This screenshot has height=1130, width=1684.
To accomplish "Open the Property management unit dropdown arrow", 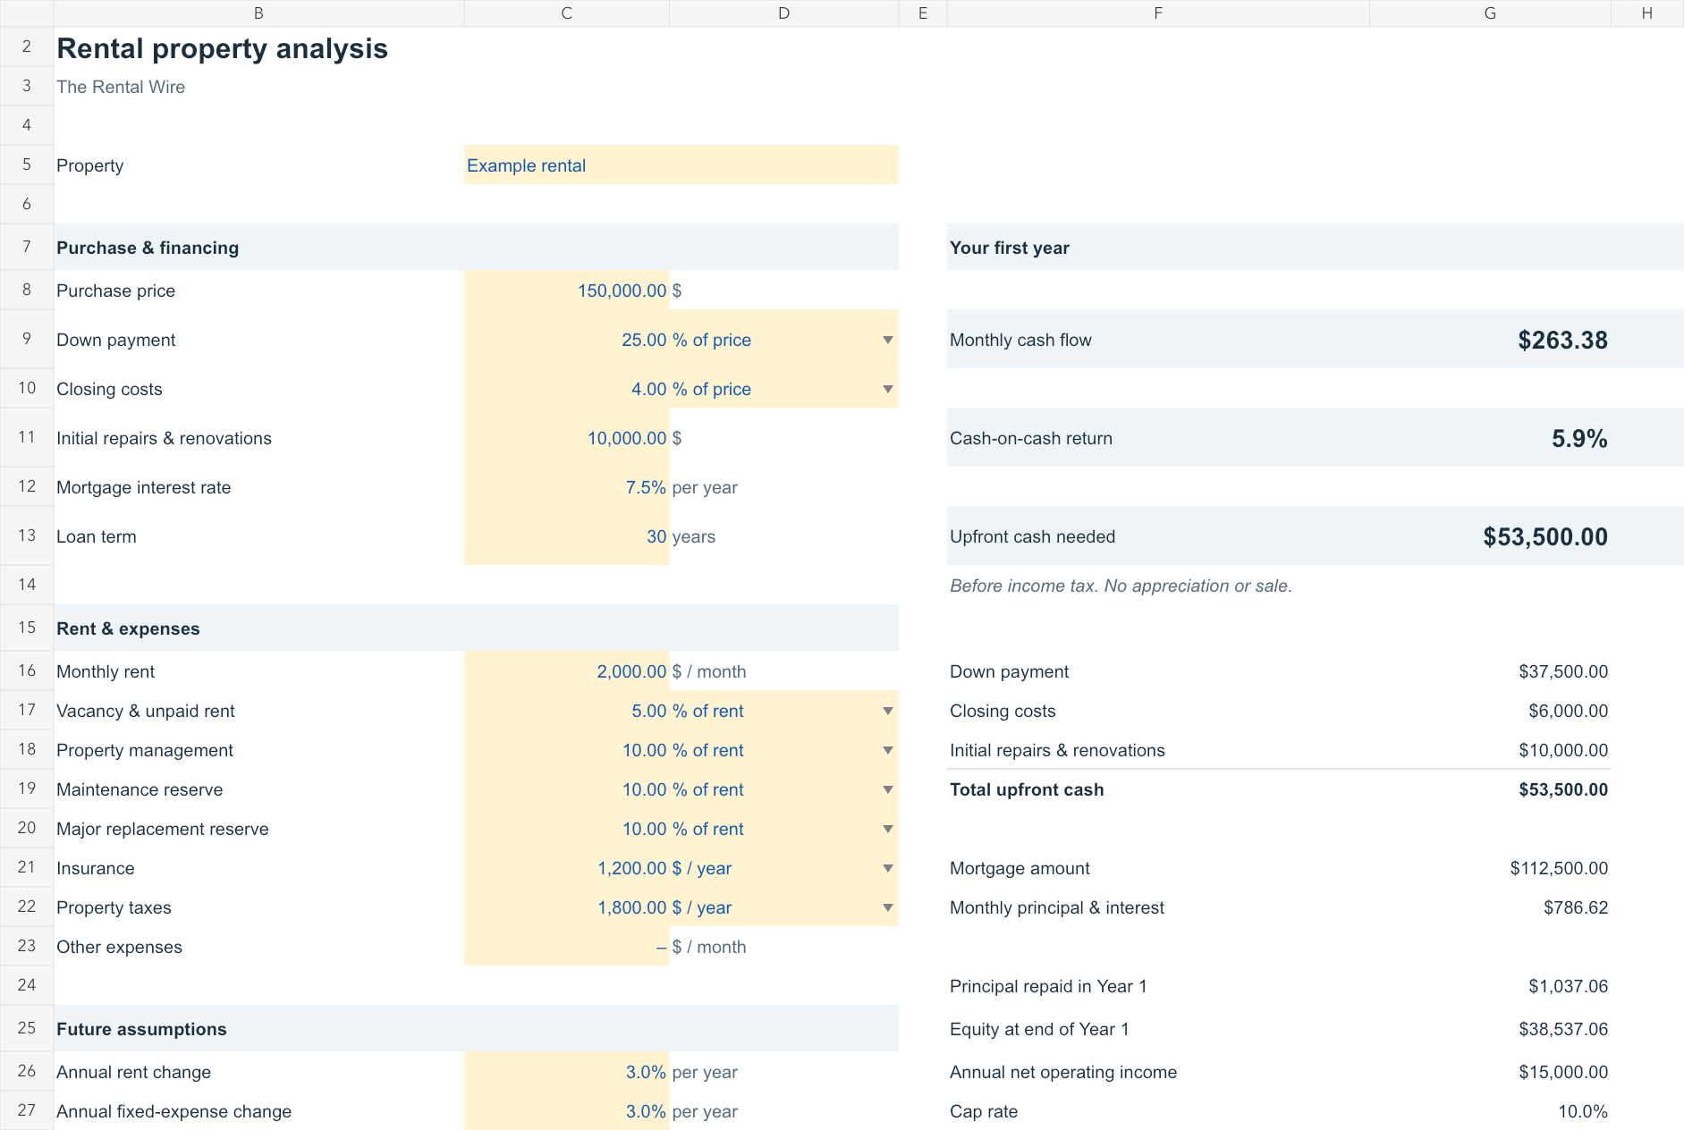I will coord(887,750).
